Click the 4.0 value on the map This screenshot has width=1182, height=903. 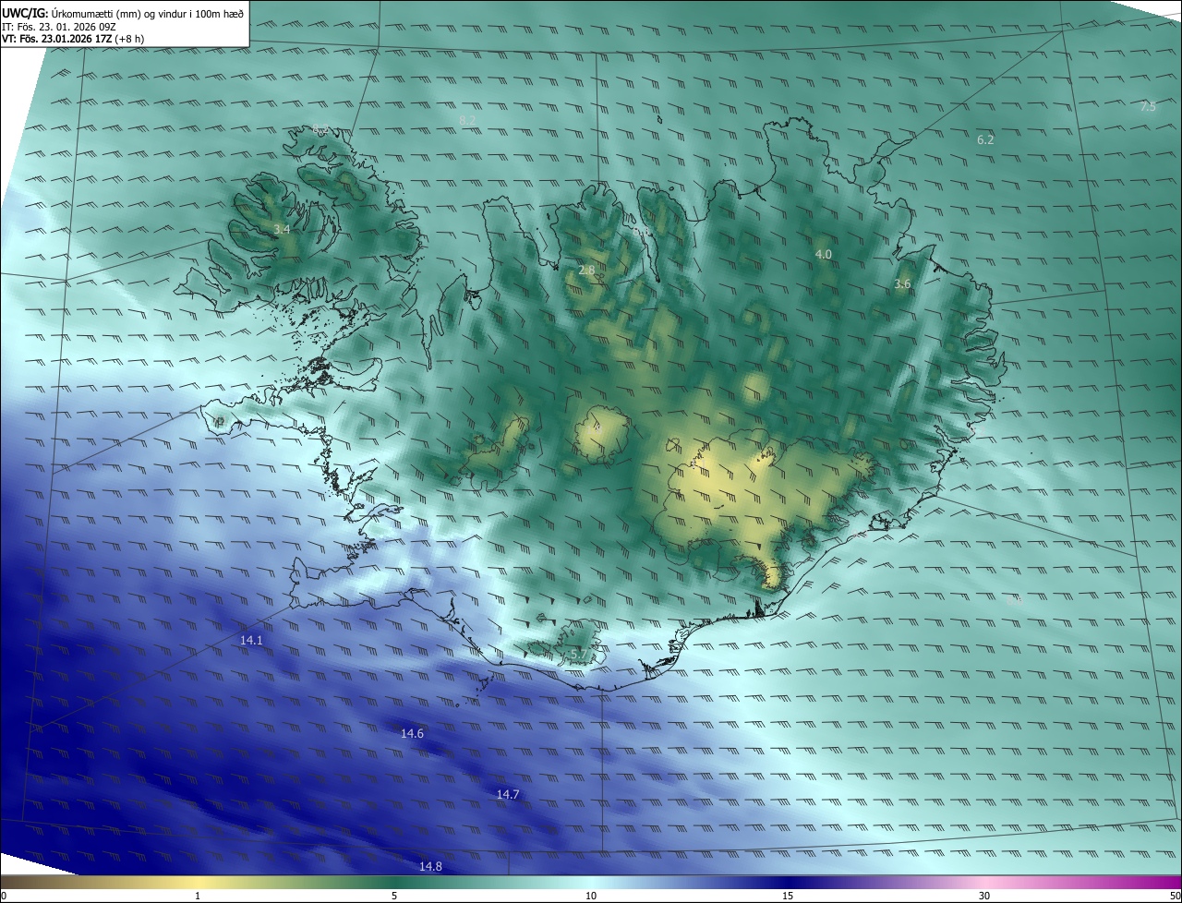point(823,254)
